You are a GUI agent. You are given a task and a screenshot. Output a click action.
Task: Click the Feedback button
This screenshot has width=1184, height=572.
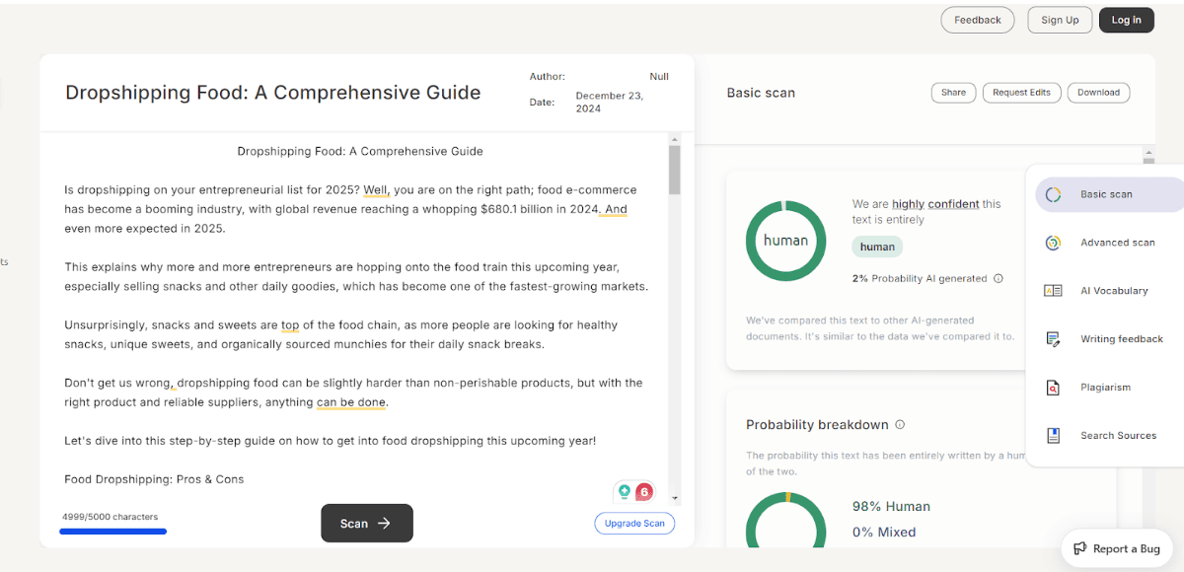click(978, 20)
